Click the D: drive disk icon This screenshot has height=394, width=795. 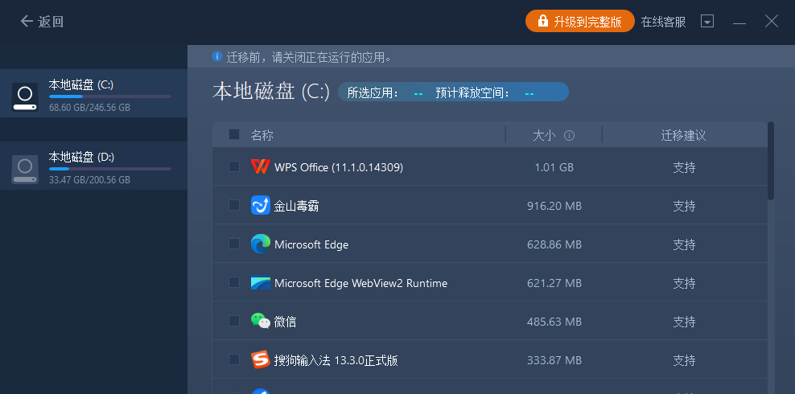tap(25, 169)
